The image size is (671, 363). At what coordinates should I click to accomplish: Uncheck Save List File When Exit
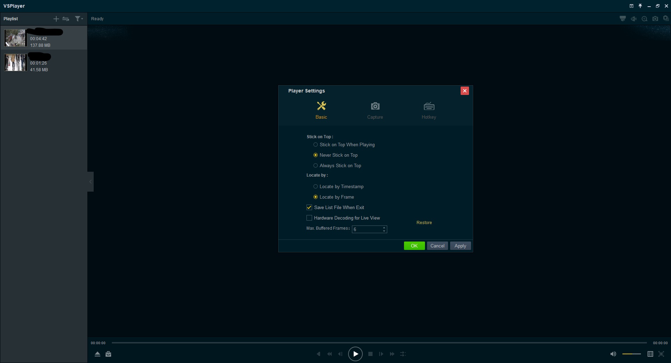coord(309,207)
